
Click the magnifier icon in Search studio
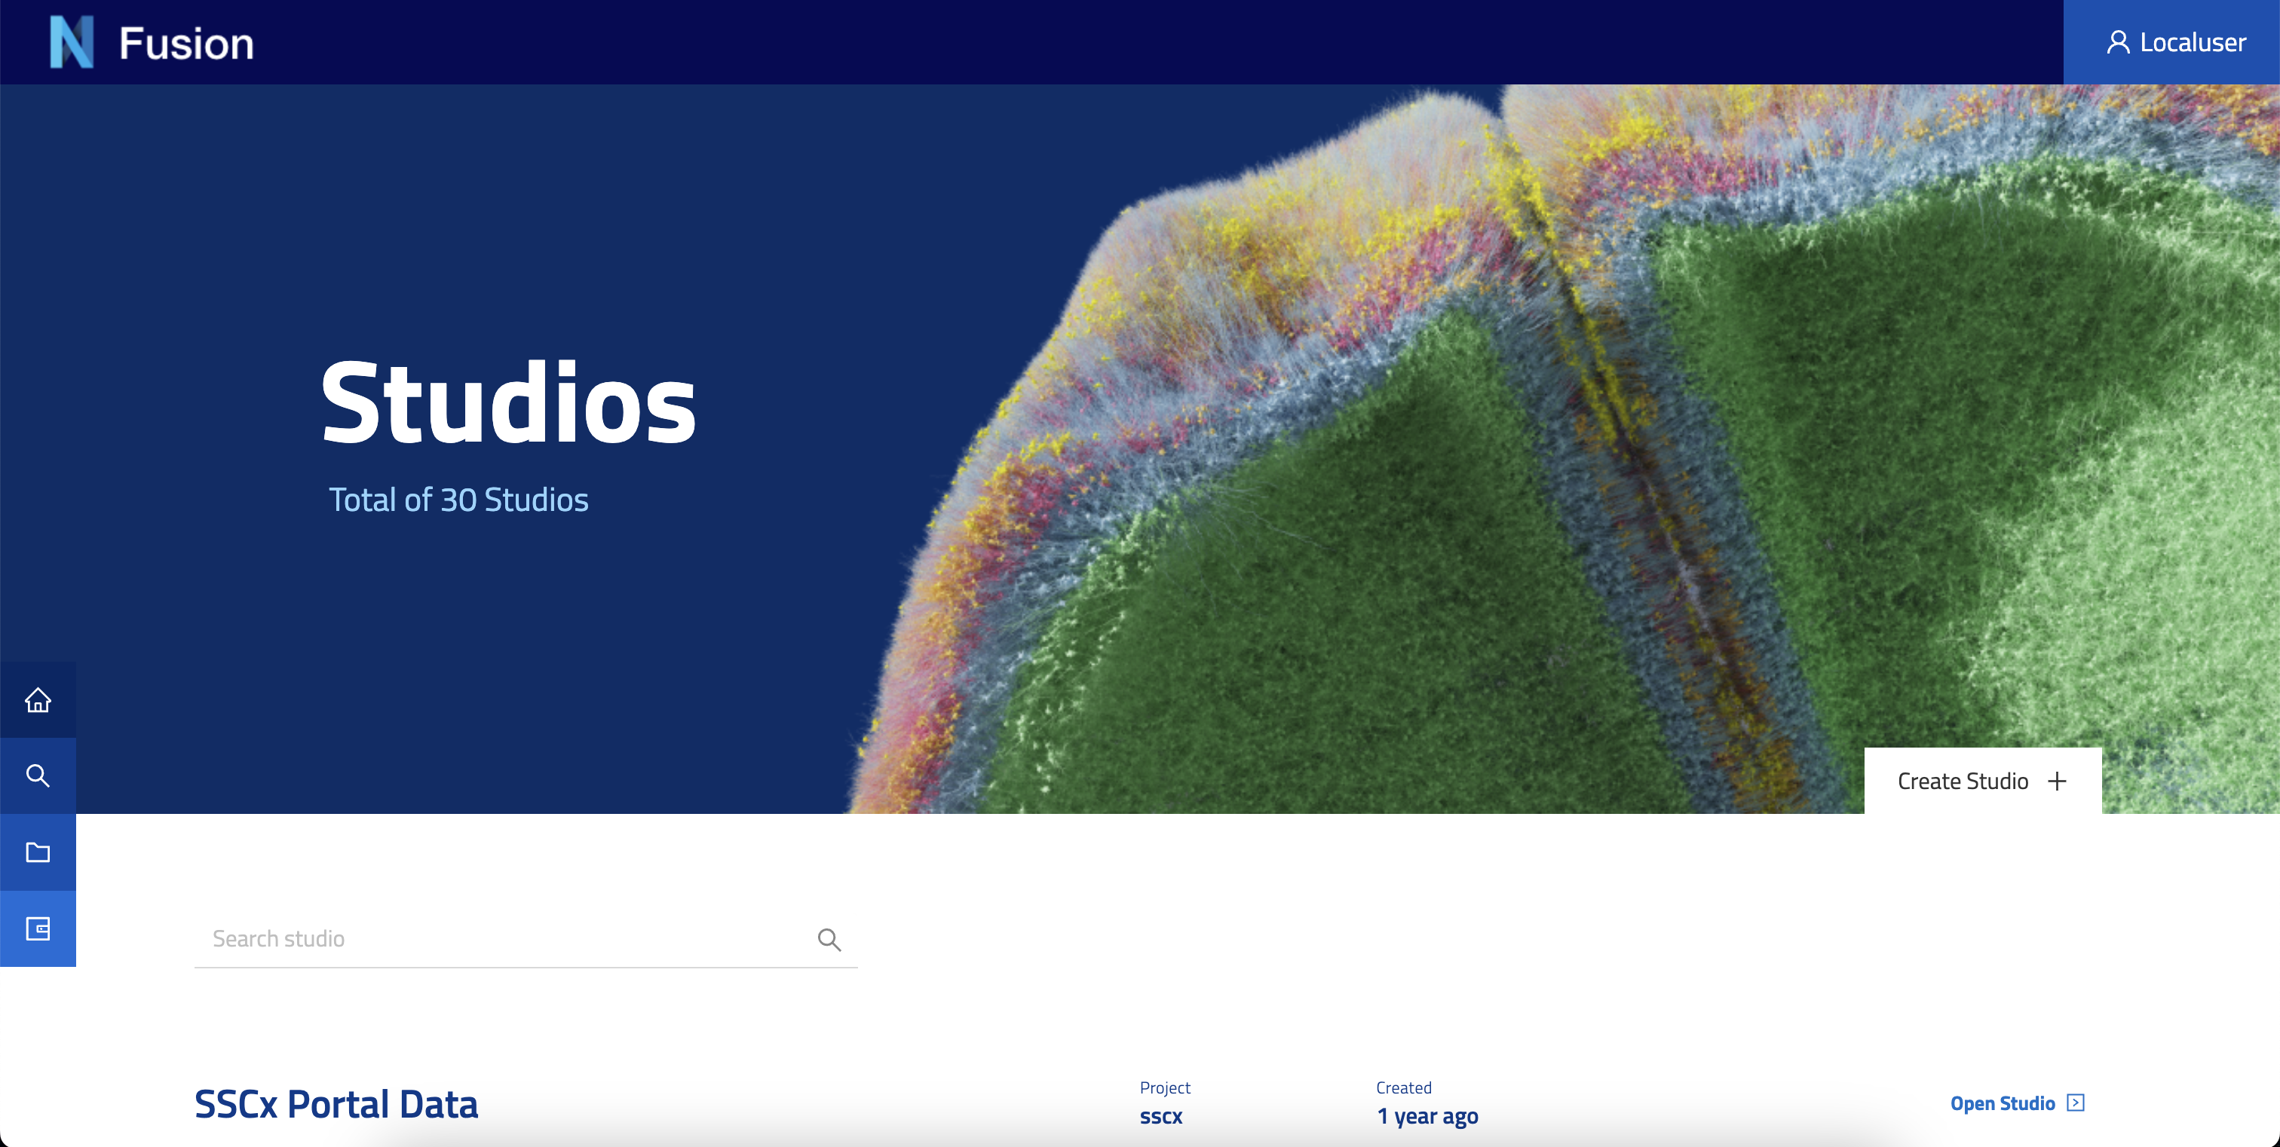(829, 939)
